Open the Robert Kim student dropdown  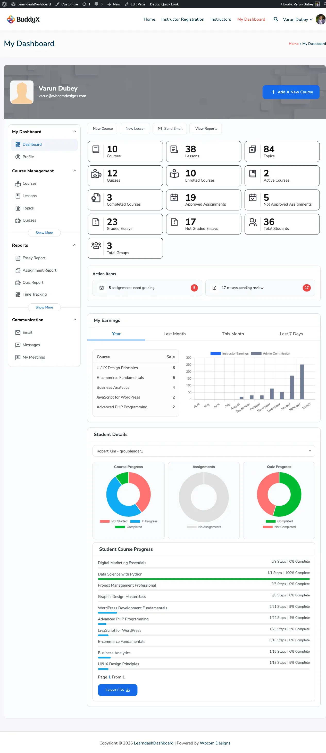tap(204, 451)
